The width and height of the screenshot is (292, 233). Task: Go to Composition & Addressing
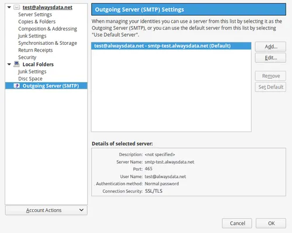(x=47, y=29)
